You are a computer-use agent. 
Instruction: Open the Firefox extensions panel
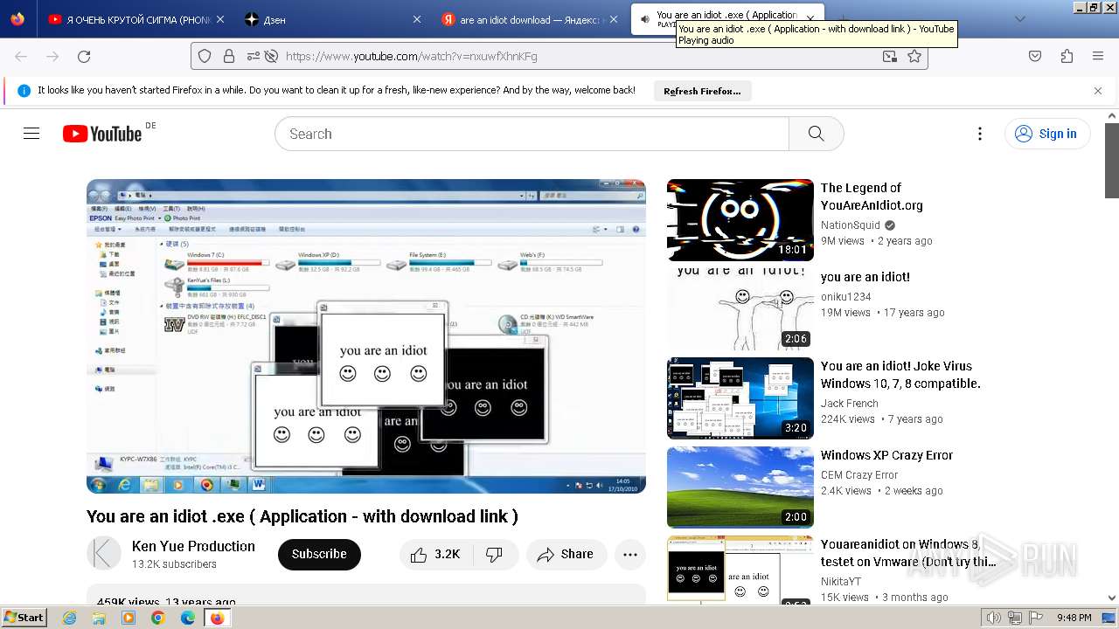pos(1067,56)
